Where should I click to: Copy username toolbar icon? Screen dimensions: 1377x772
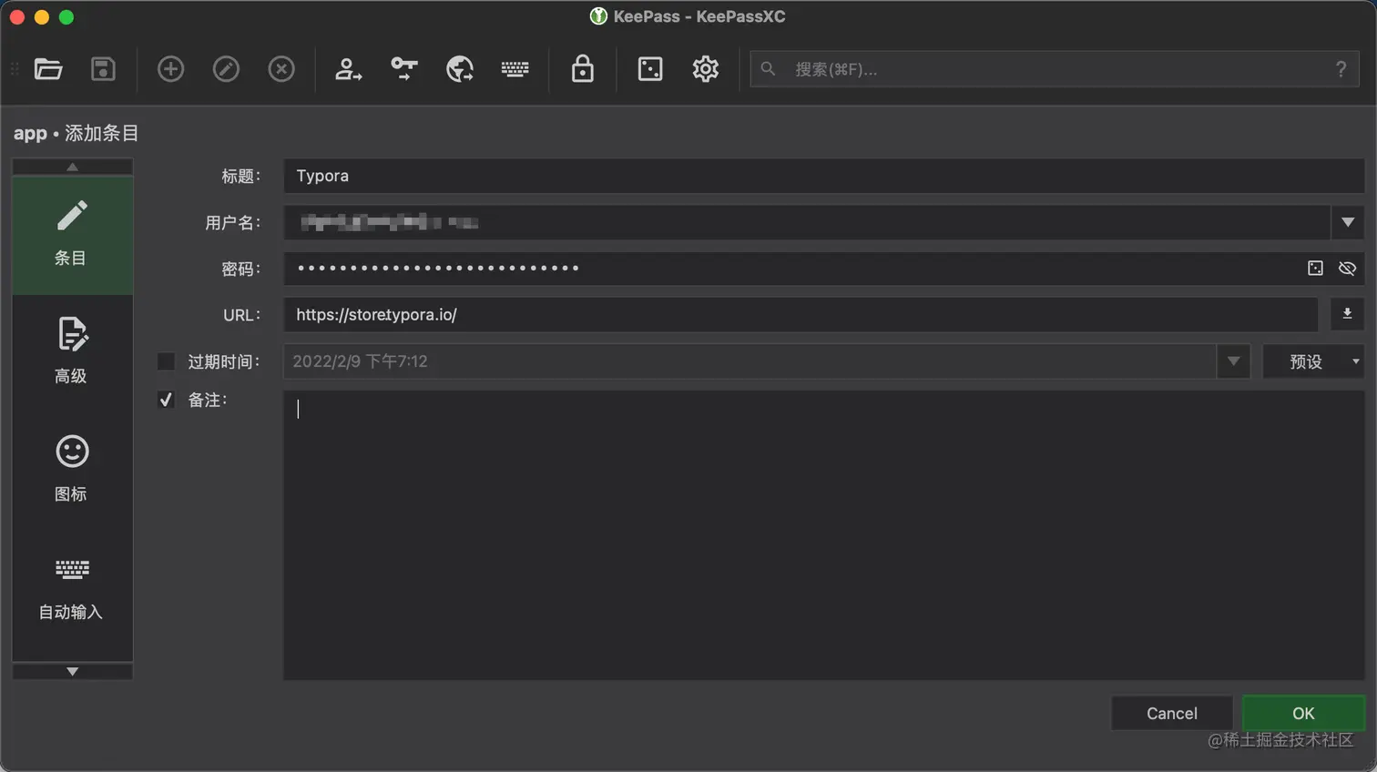point(348,69)
